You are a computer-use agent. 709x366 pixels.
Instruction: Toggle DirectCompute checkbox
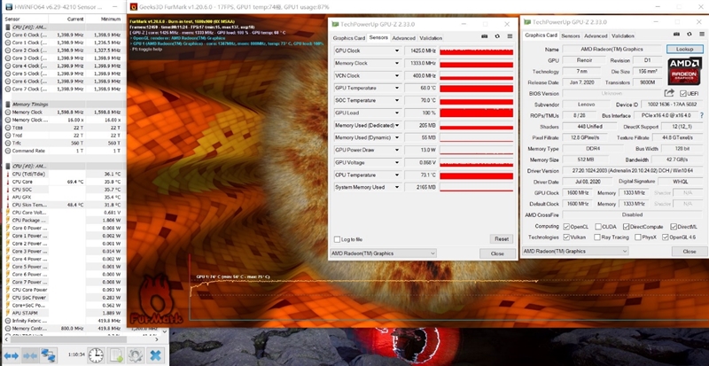(x=627, y=227)
